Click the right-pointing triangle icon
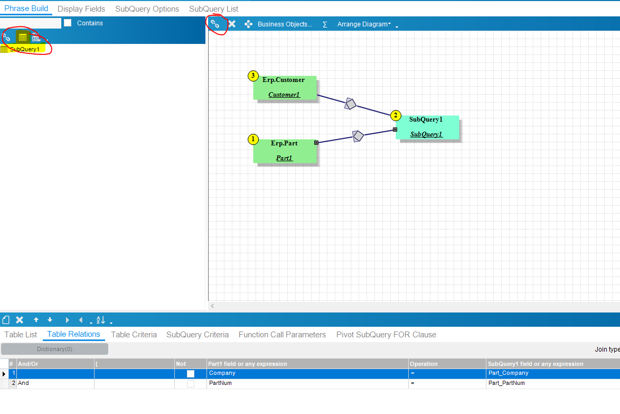Viewport: 620px width, 414px height. coord(67,320)
